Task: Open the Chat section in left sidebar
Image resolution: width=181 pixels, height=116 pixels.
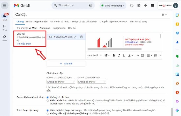Action: [x=5, y=28]
